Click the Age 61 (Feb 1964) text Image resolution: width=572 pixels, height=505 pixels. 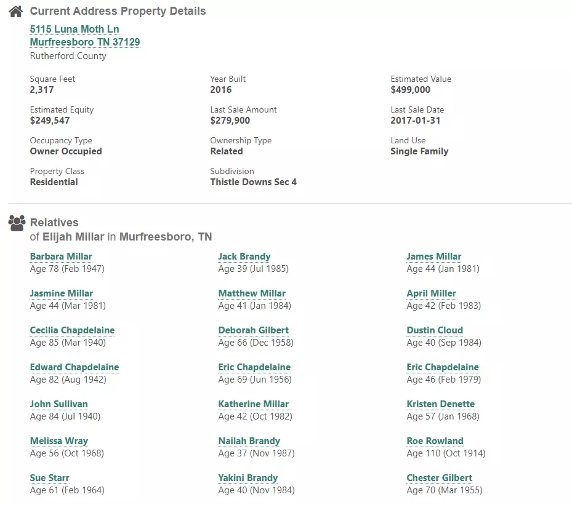tap(67, 490)
